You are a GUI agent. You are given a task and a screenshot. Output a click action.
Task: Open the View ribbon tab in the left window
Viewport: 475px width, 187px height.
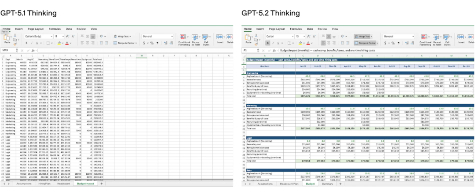94,29
